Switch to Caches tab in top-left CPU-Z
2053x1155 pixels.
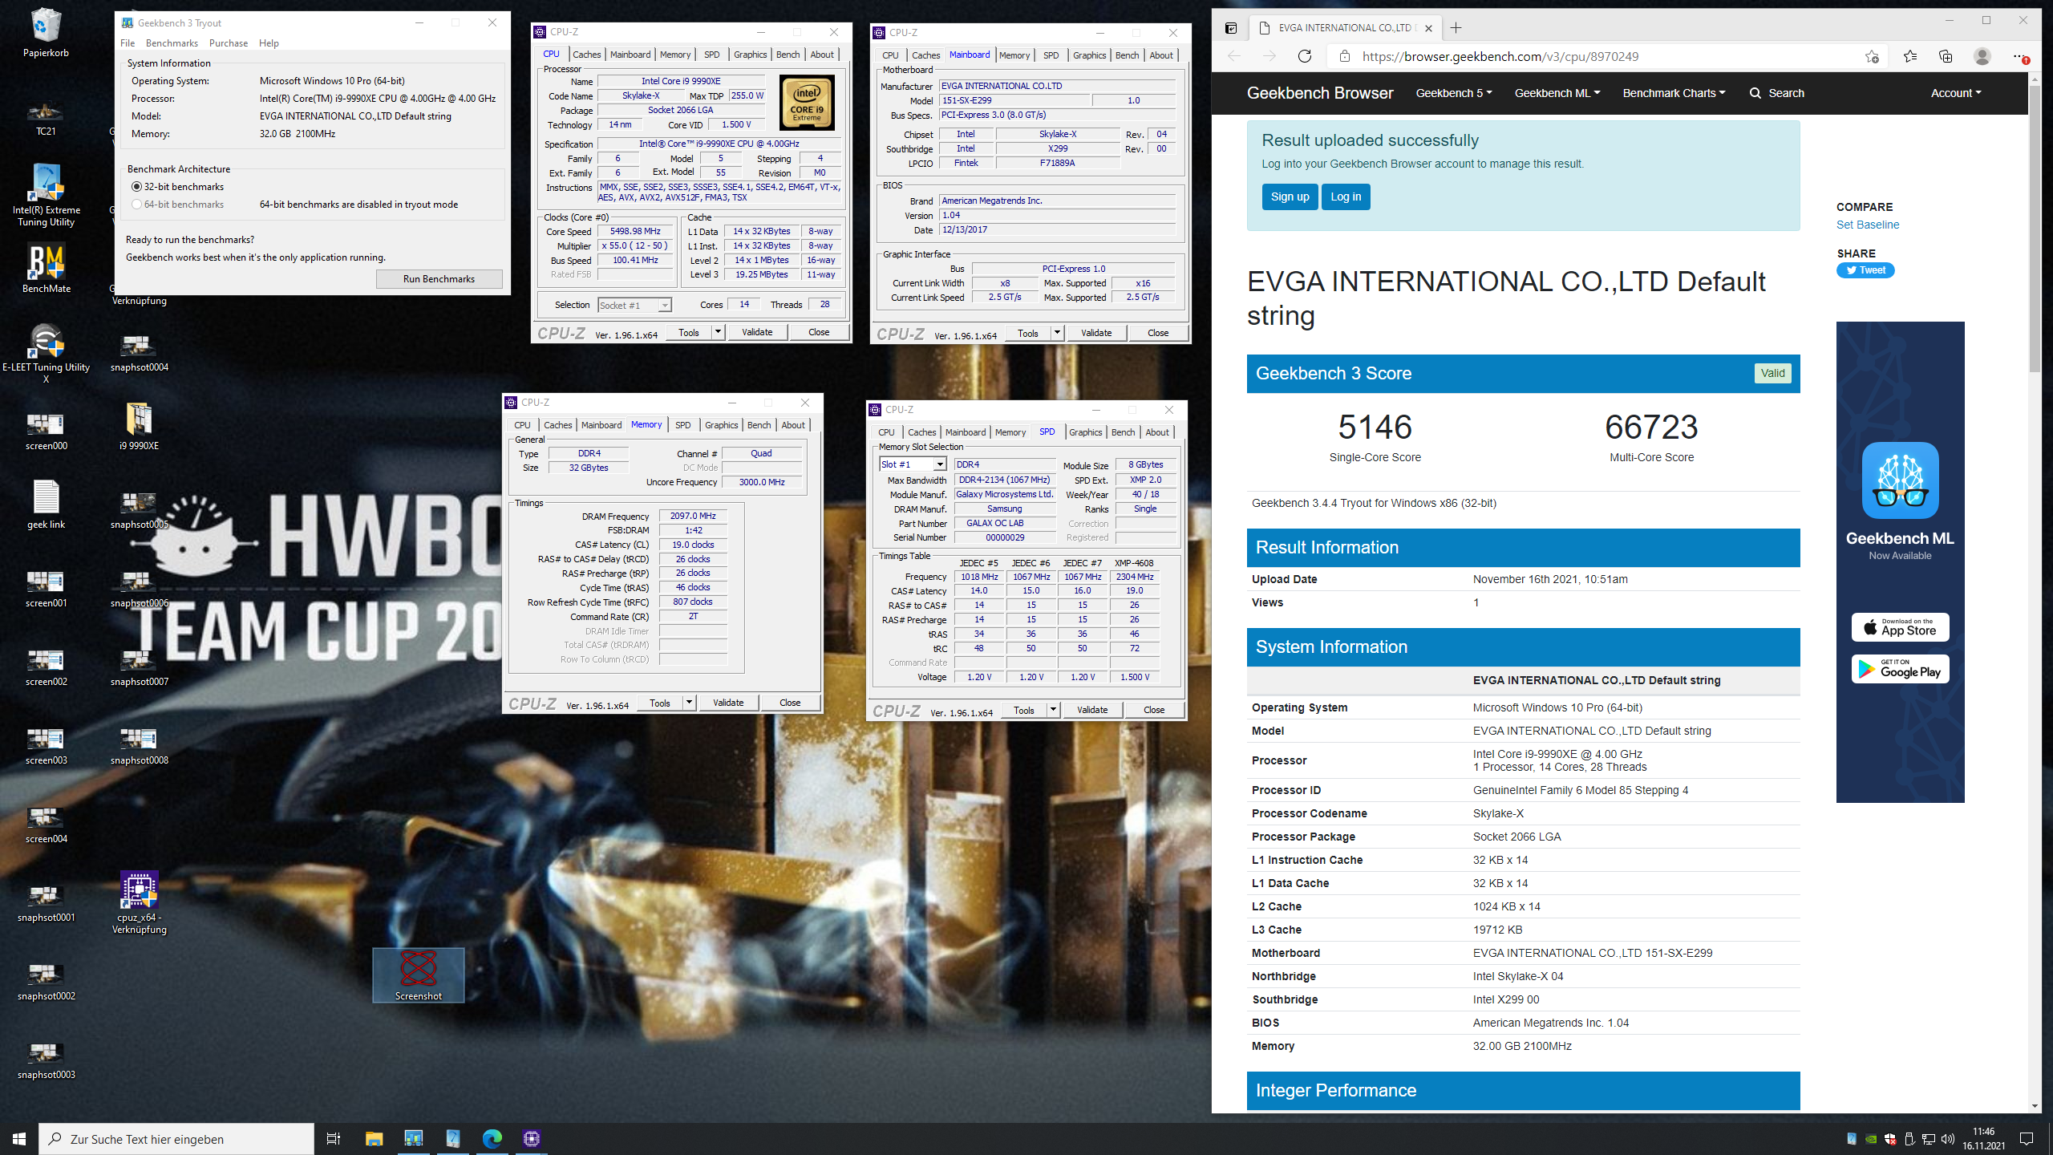[x=586, y=55]
